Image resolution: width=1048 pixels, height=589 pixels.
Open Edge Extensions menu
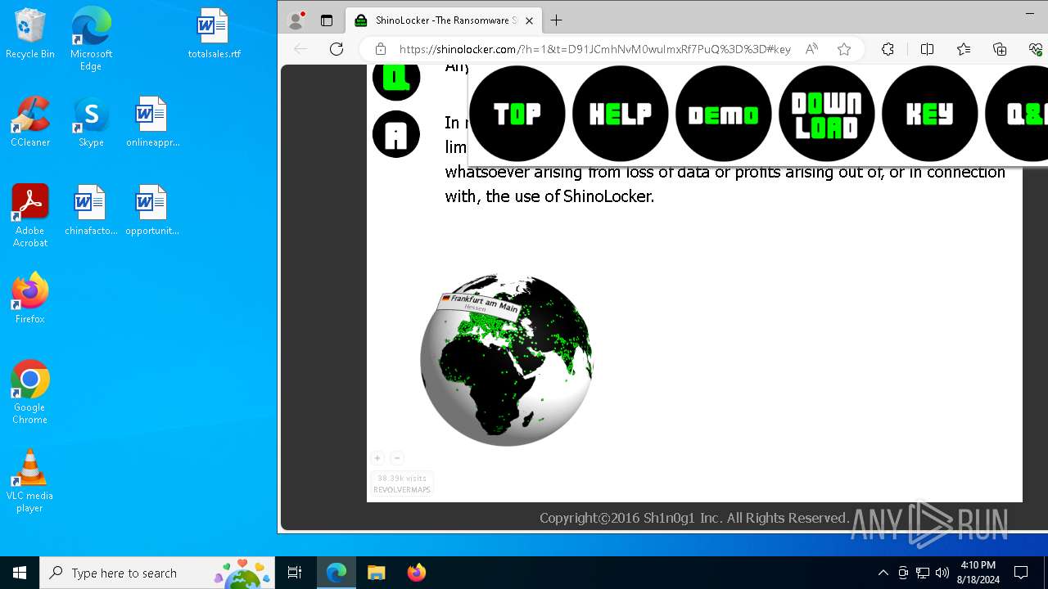tap(888, 49)
